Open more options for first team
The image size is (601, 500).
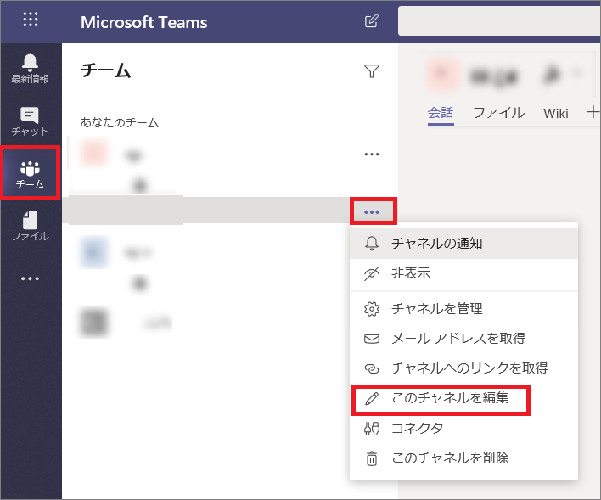pyautogui.click(x=372, y=154)
